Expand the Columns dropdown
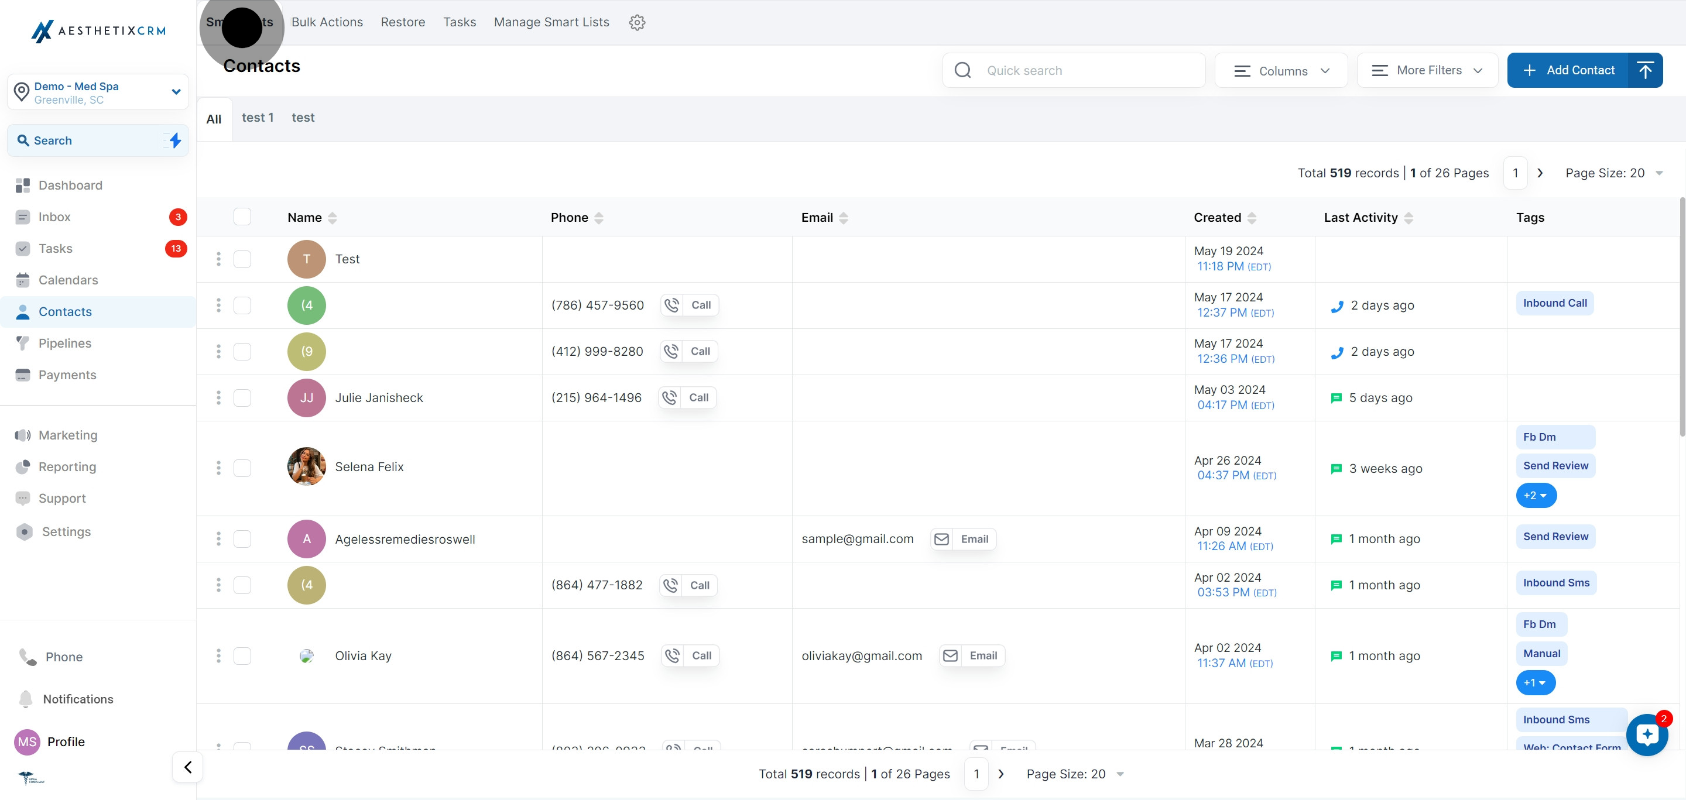1686x800 pixels. pos(1280,71)
